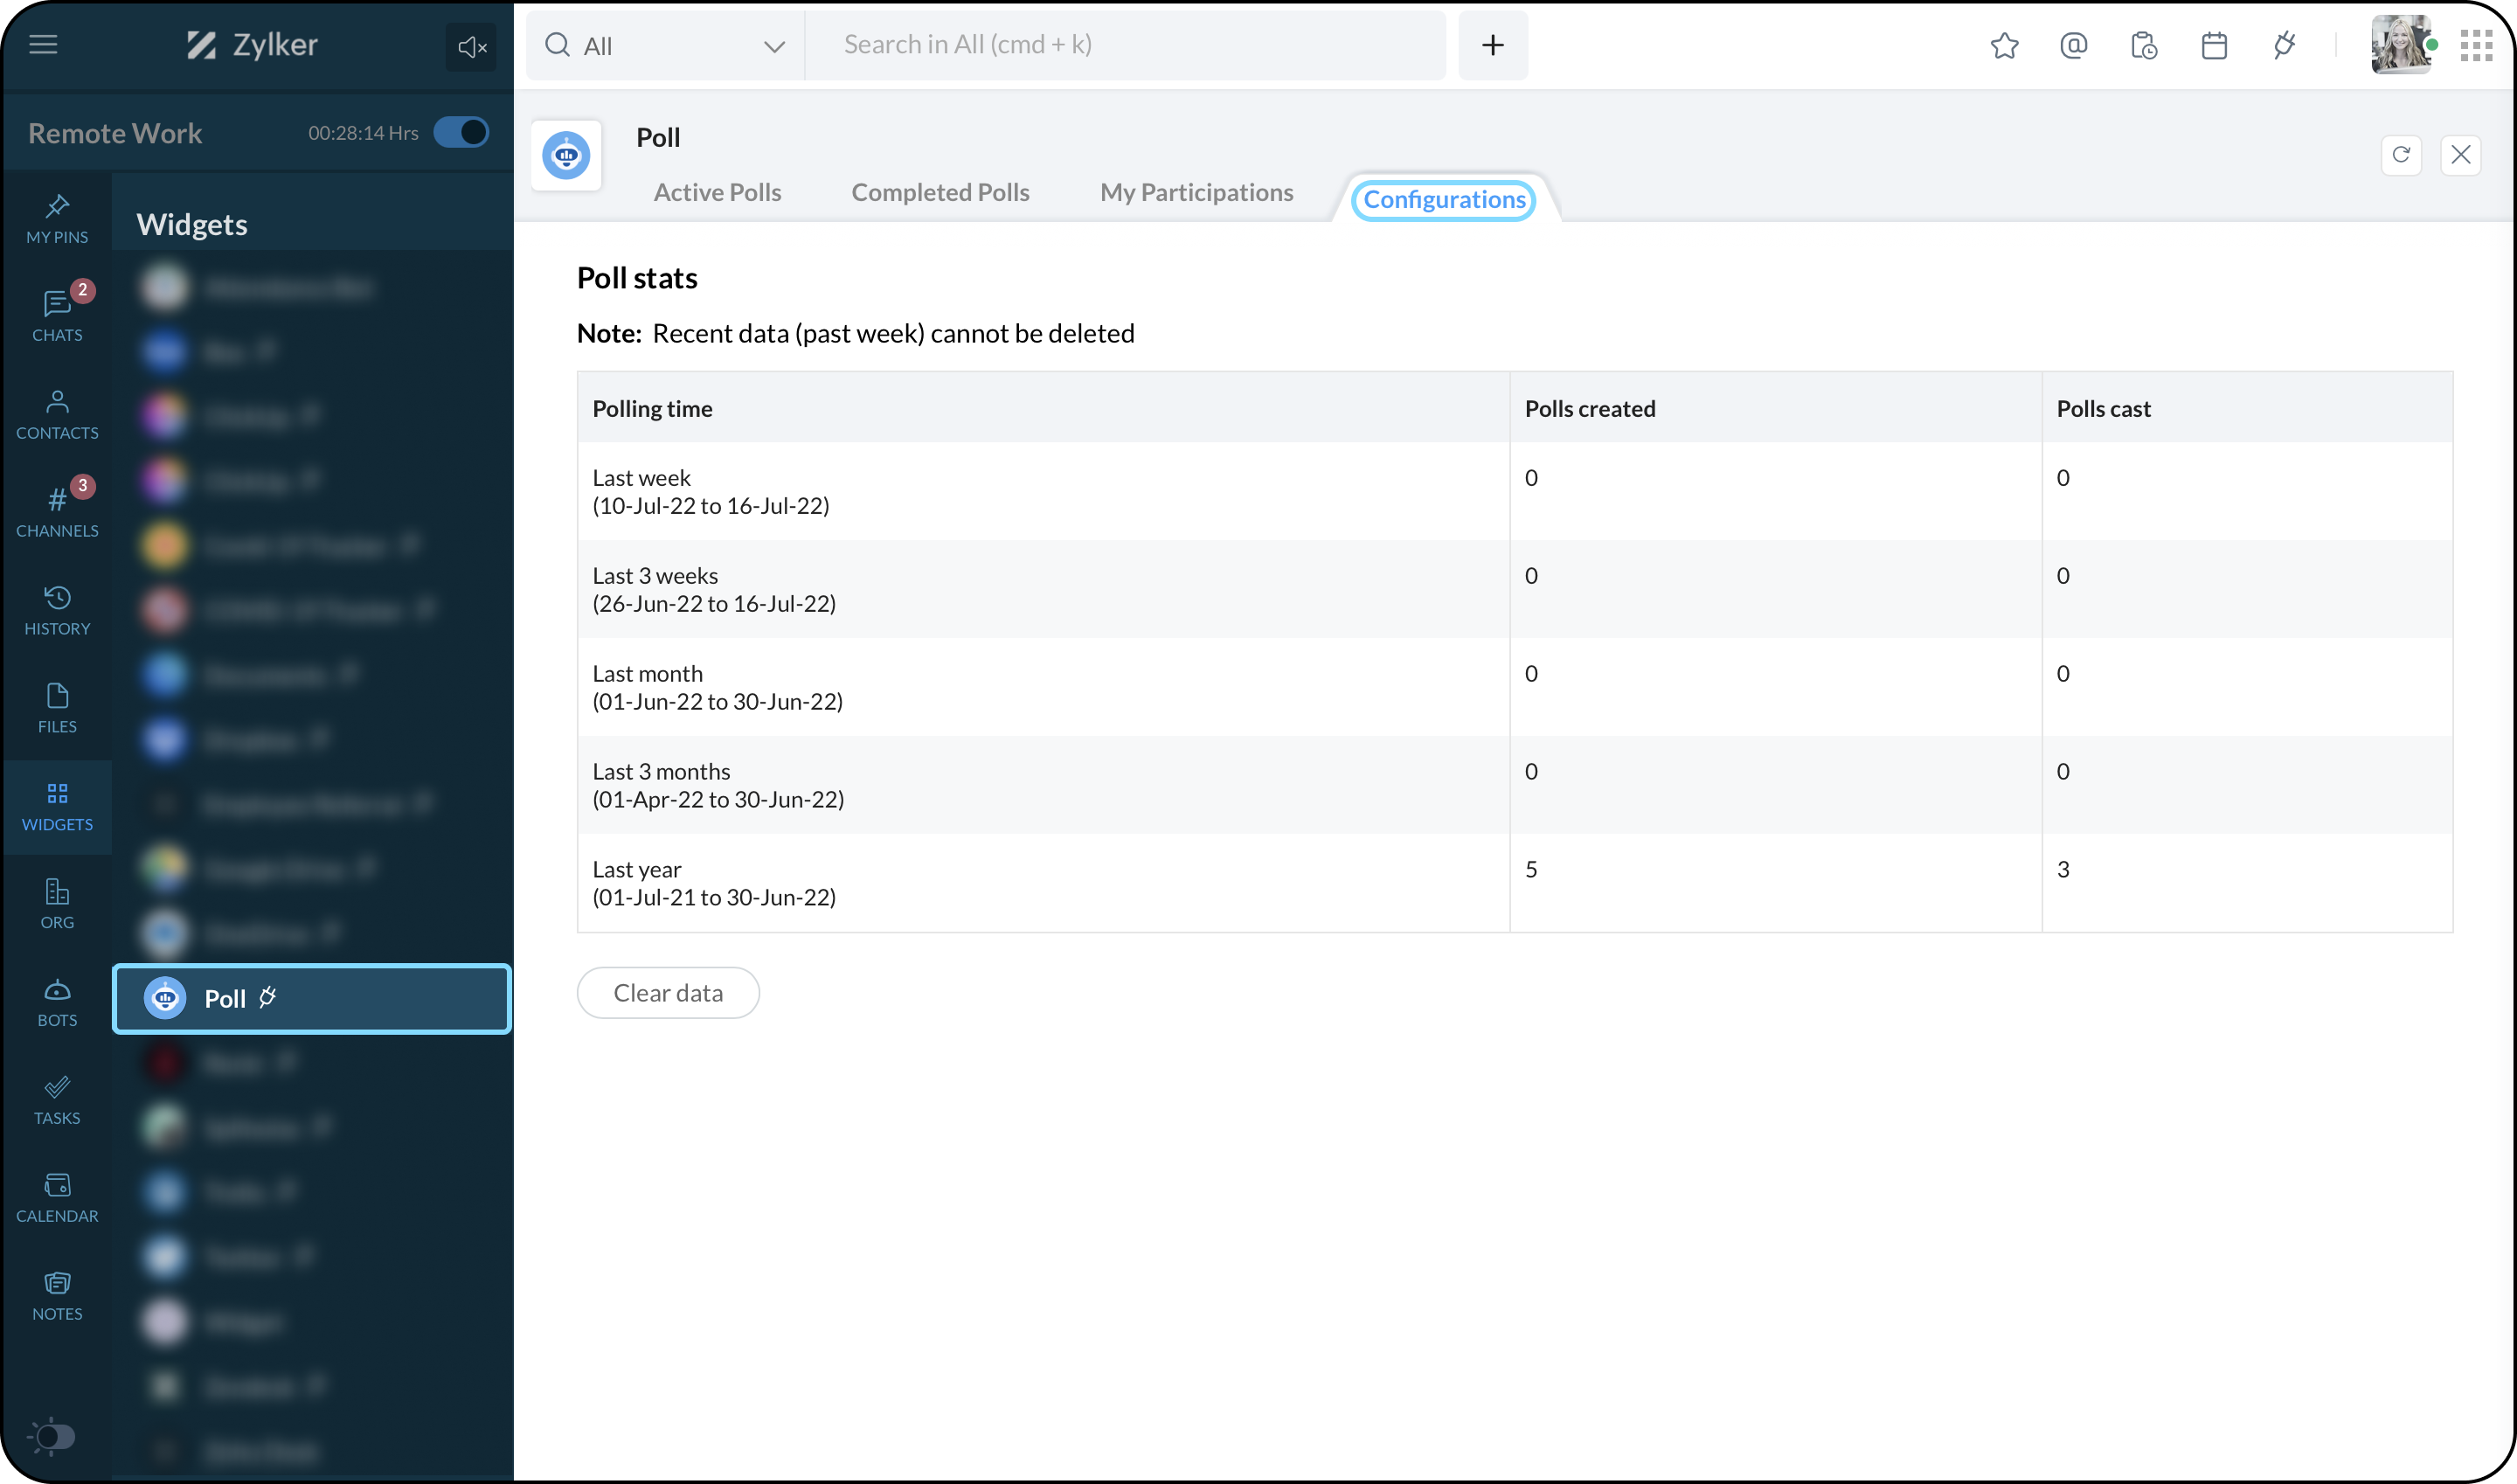Open the starred messages icon
This screenshot has height=1484, width=2517.
2004,45
